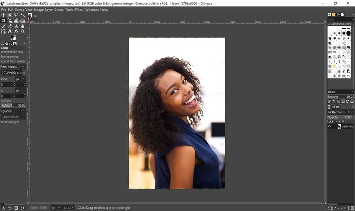The height and width of the screenshot is (211, 355).
Task: Click the layer Opacity slider
Action: pos(340,117)
